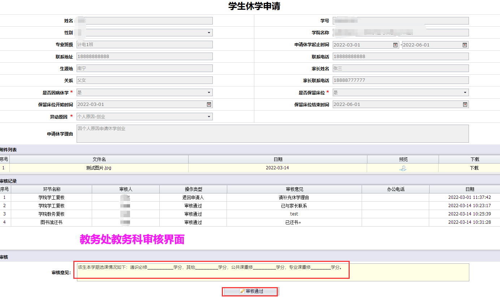Click the preview icon for 测试图片.jpg
The image size is (500, 299).
[x=402, y=168]
